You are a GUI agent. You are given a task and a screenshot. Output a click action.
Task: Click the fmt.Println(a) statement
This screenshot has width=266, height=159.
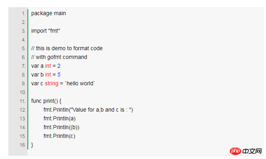pyautogui.click(x=59, y=119)
